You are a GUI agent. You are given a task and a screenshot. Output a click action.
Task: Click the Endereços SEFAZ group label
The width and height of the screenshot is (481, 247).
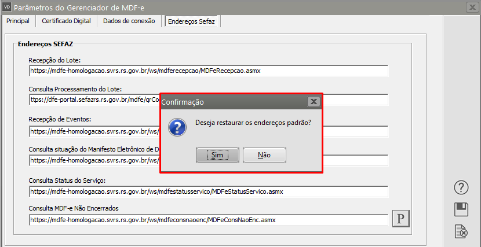pyautogui.click(x=45, y=44)
